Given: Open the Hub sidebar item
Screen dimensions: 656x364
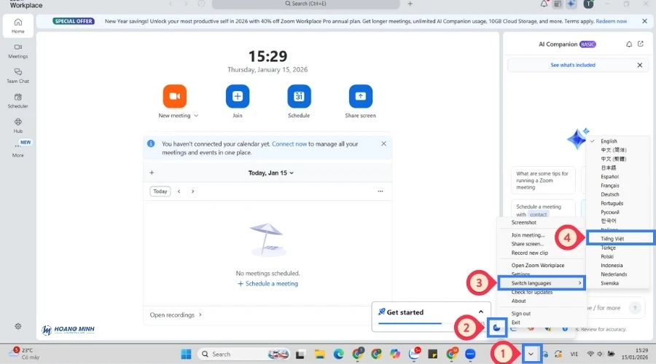Looking at the screenshot, I should click(x=17, y=125).
